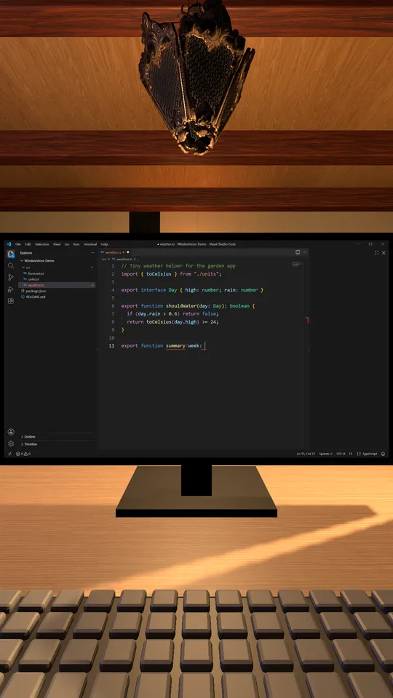Open errors and warnings problems indicator

(x=23, y=454)
